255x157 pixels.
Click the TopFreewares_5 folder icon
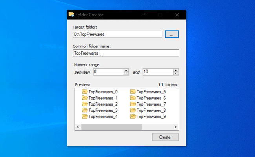pyautogui.click(x=133, y=92)
